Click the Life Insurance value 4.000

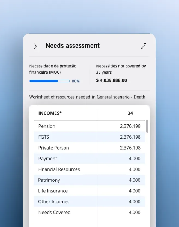[135, 191]
